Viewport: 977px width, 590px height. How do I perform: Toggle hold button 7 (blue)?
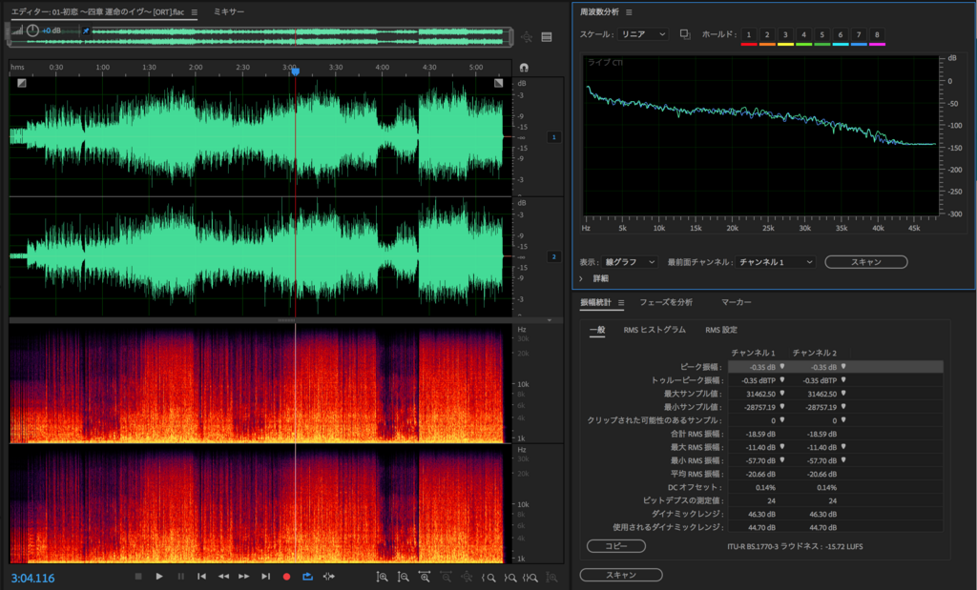859,35
